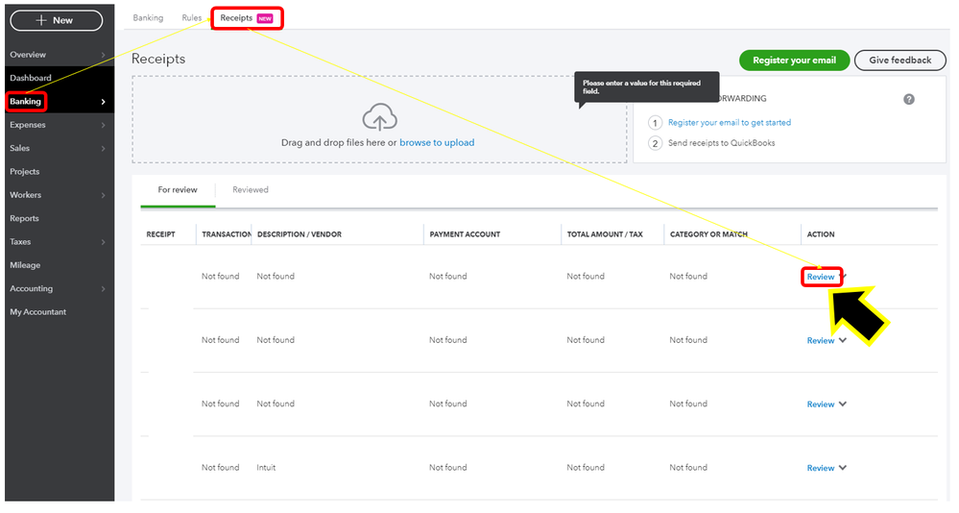
Task: Switch to the Reviewed tab
Action: click(251, 190)
